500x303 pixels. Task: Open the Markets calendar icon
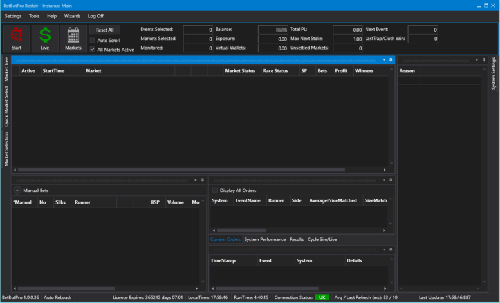coord(73,39)
